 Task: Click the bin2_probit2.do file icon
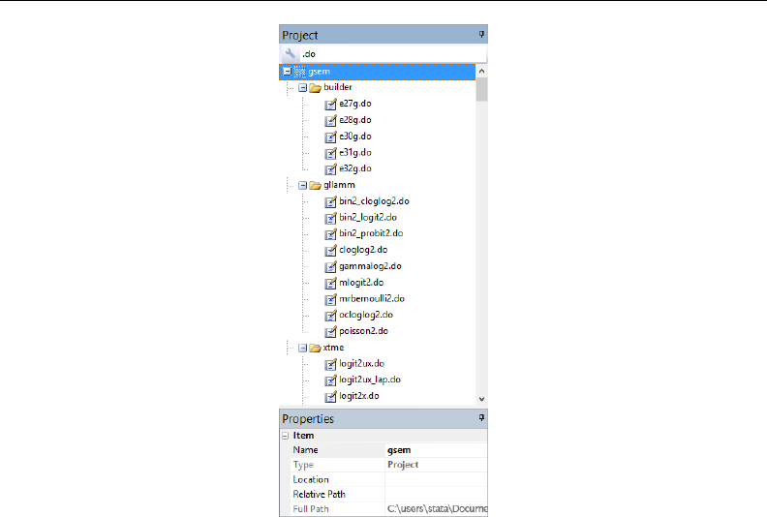330,234
